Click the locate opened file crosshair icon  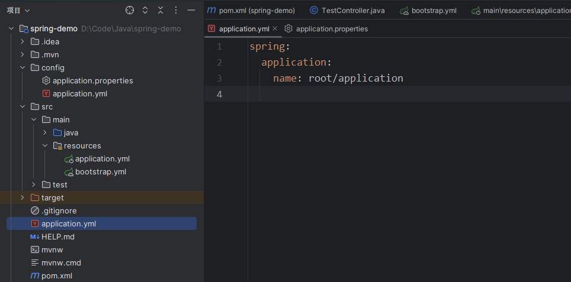click(130, 10)
